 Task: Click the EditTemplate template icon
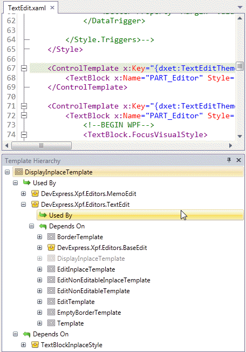coord(51,301)
